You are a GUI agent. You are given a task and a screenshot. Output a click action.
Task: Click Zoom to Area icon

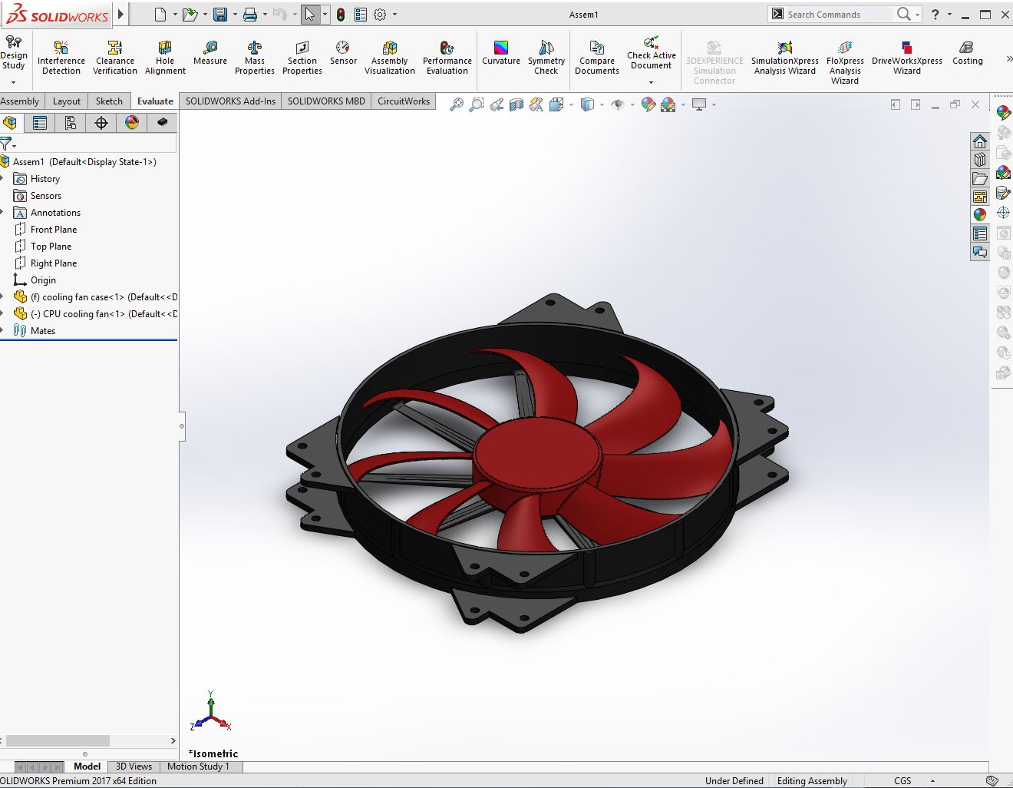477,104
